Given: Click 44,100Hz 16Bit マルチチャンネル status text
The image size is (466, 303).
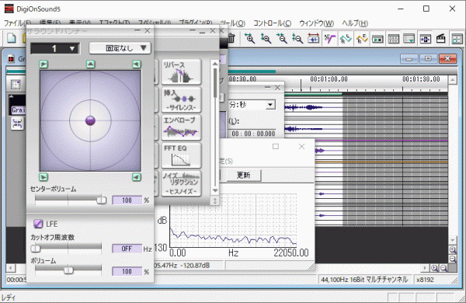Looking at the screenshot, I should (x=363, y=280).
